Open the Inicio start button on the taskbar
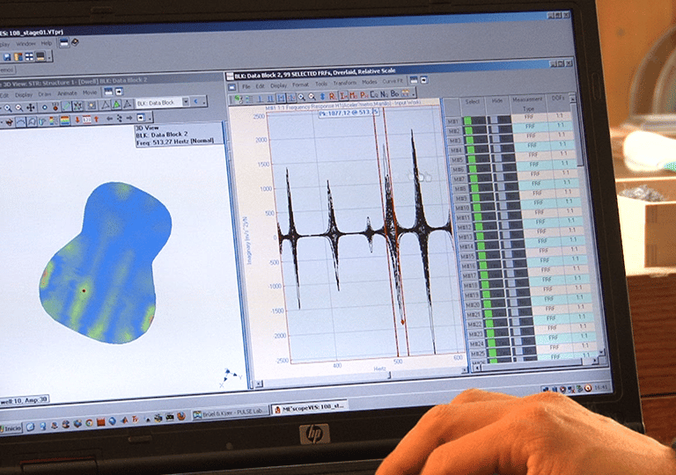Image resolution: width=676 pixels, height=475 pixels. [11, 428]
